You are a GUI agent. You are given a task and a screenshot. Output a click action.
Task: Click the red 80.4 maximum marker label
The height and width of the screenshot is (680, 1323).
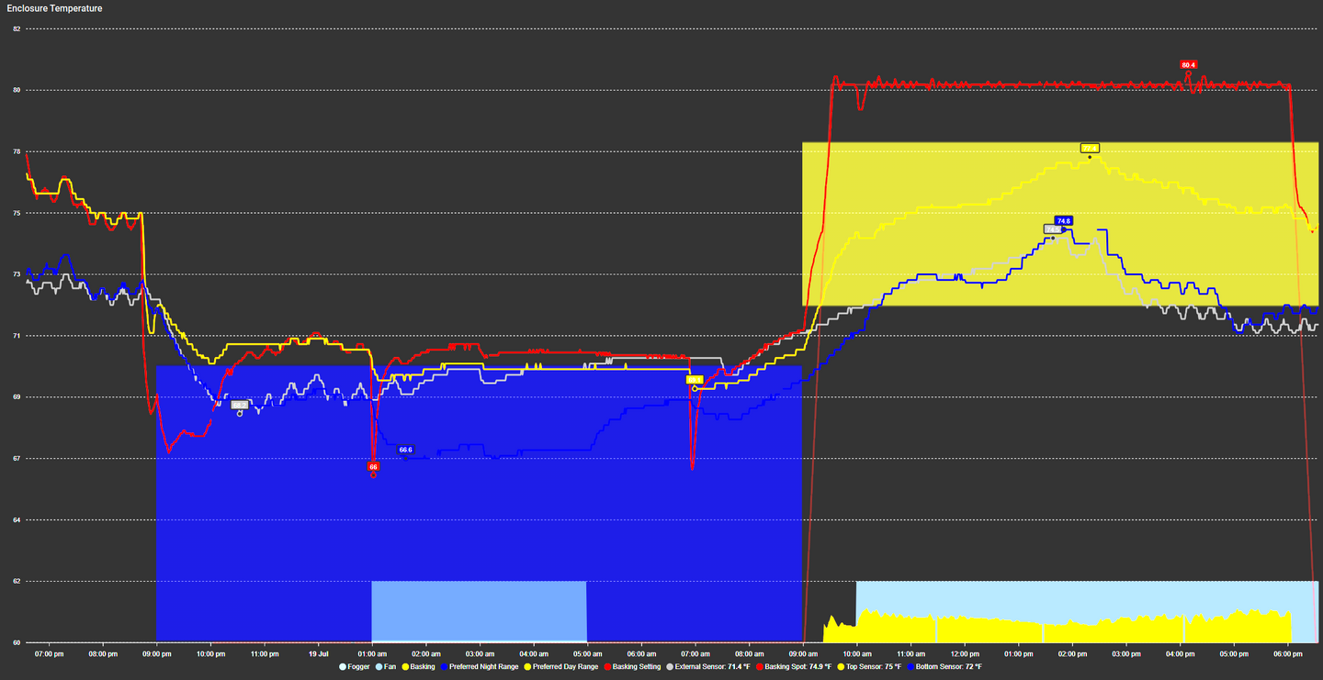[1188, 65]
